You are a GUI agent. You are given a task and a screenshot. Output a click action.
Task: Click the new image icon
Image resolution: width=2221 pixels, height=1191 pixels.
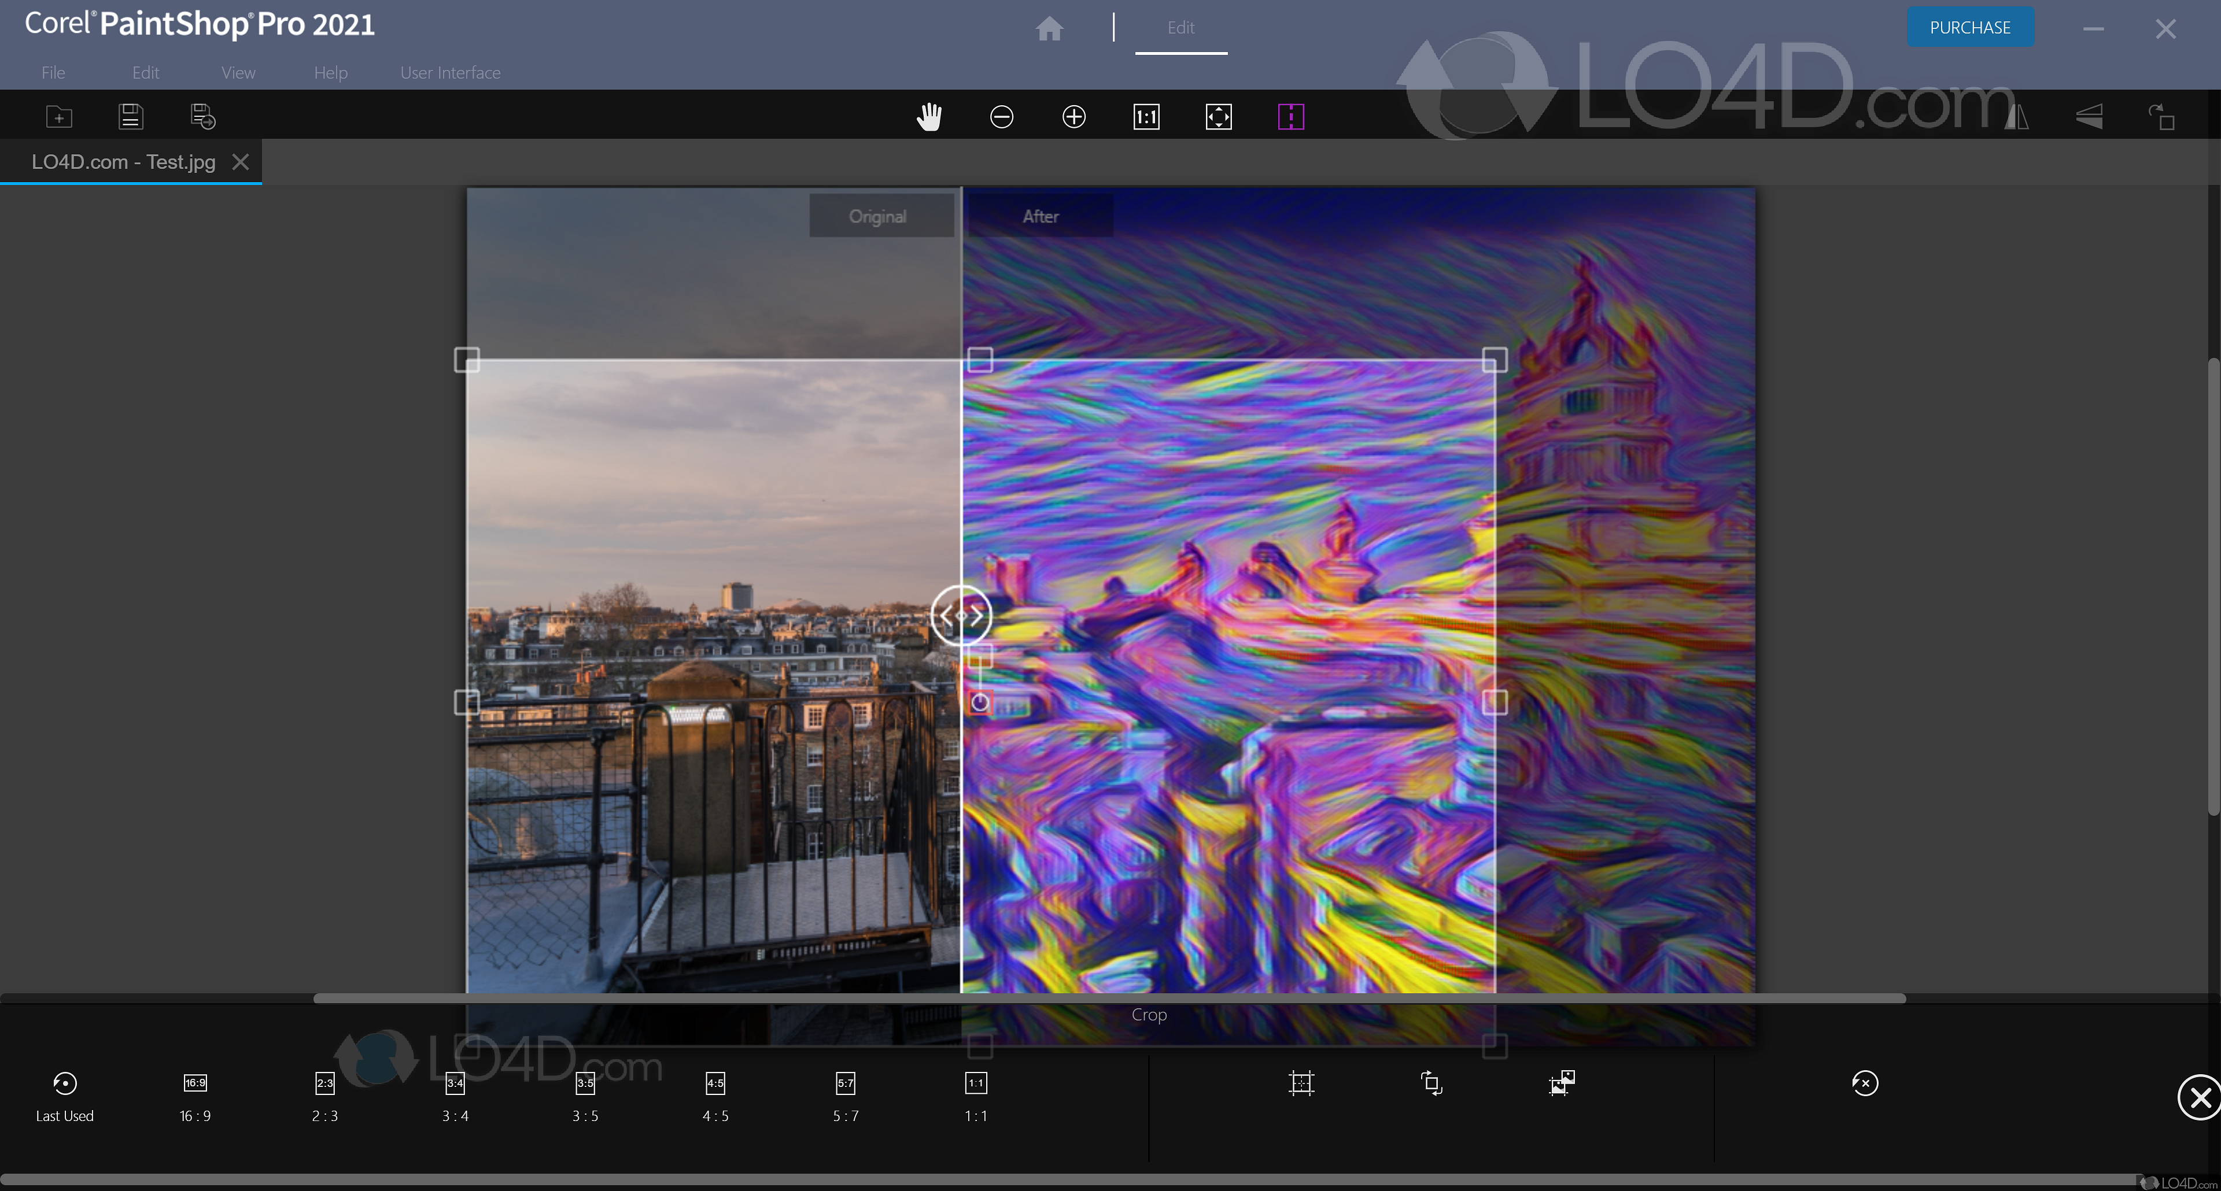click(58, 116)
